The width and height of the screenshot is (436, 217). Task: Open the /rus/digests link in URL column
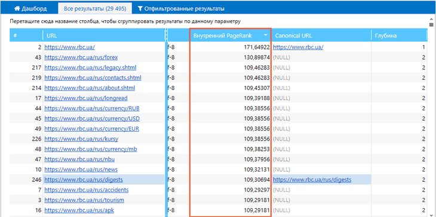(84, 180)
